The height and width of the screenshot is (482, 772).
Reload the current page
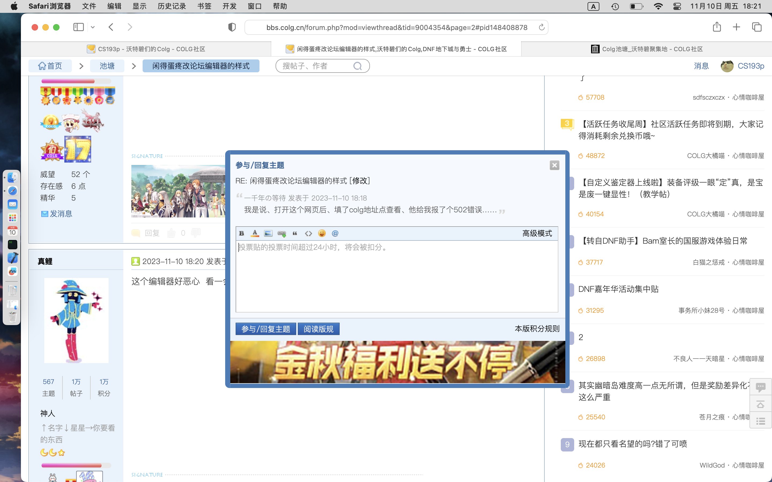(x=541, y=27)
